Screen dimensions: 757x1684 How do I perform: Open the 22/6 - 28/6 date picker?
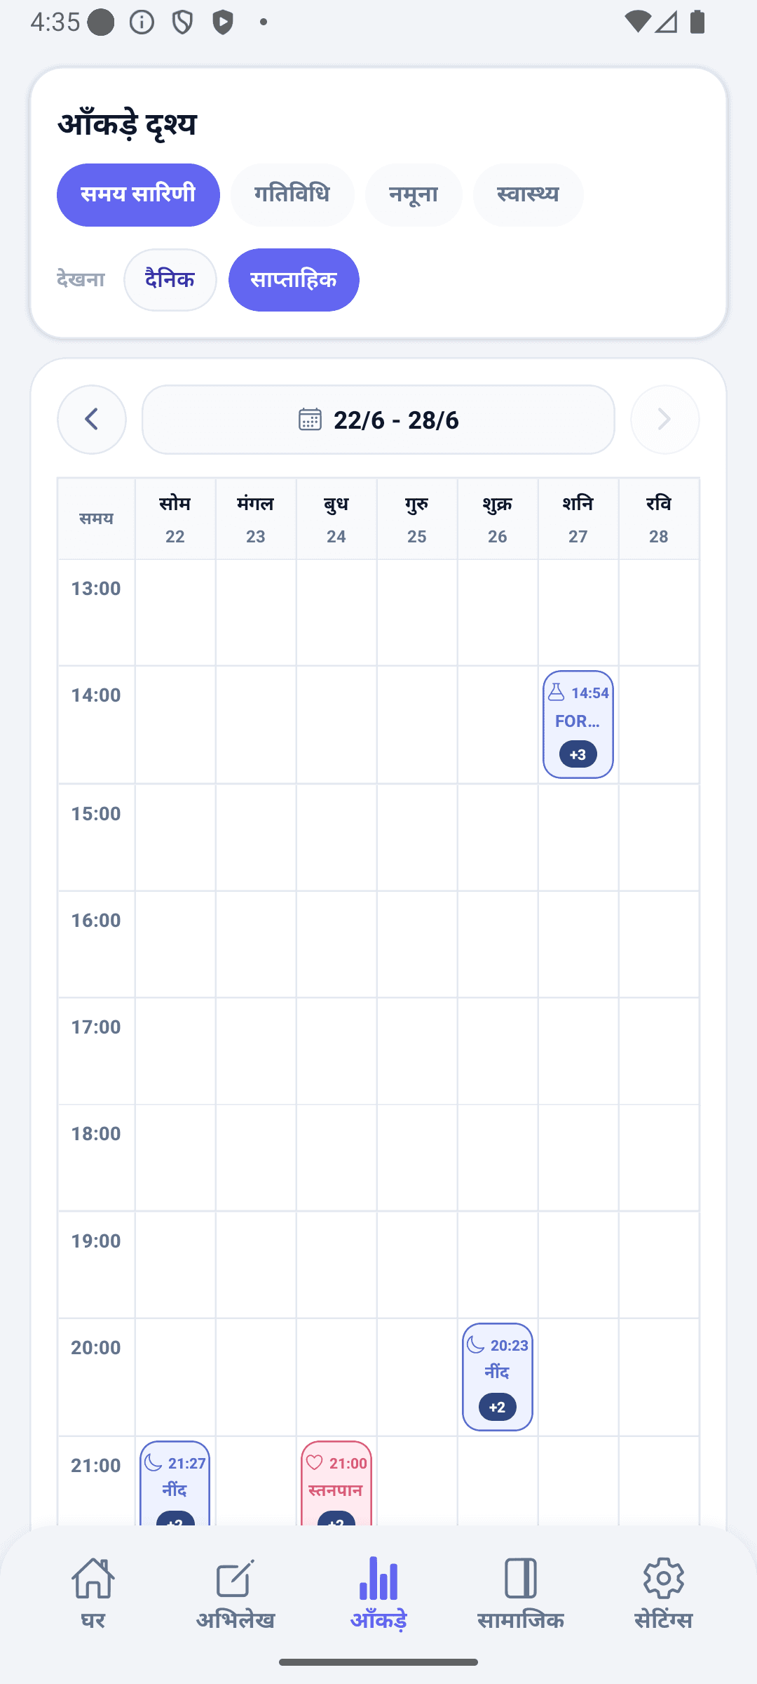tap(378, 420)
